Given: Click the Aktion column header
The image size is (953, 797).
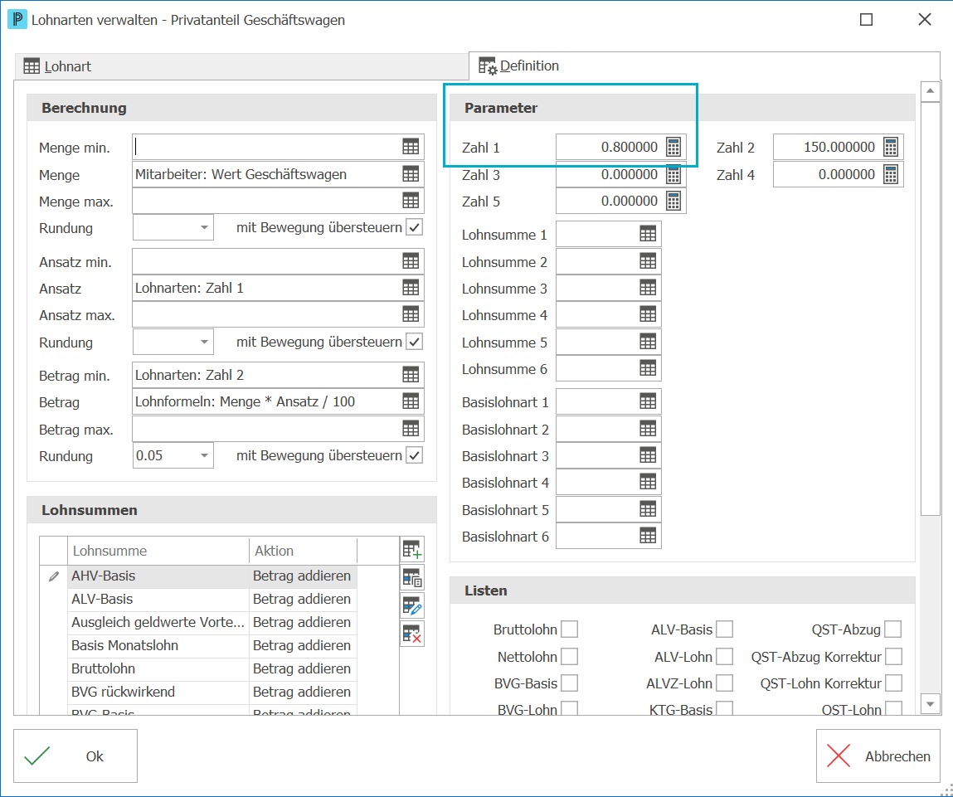Looking at the screenshot, I should pyautogui.click(x=303, y=551).
